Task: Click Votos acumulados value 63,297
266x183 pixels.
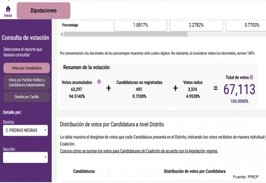Action: coord(76,89)
